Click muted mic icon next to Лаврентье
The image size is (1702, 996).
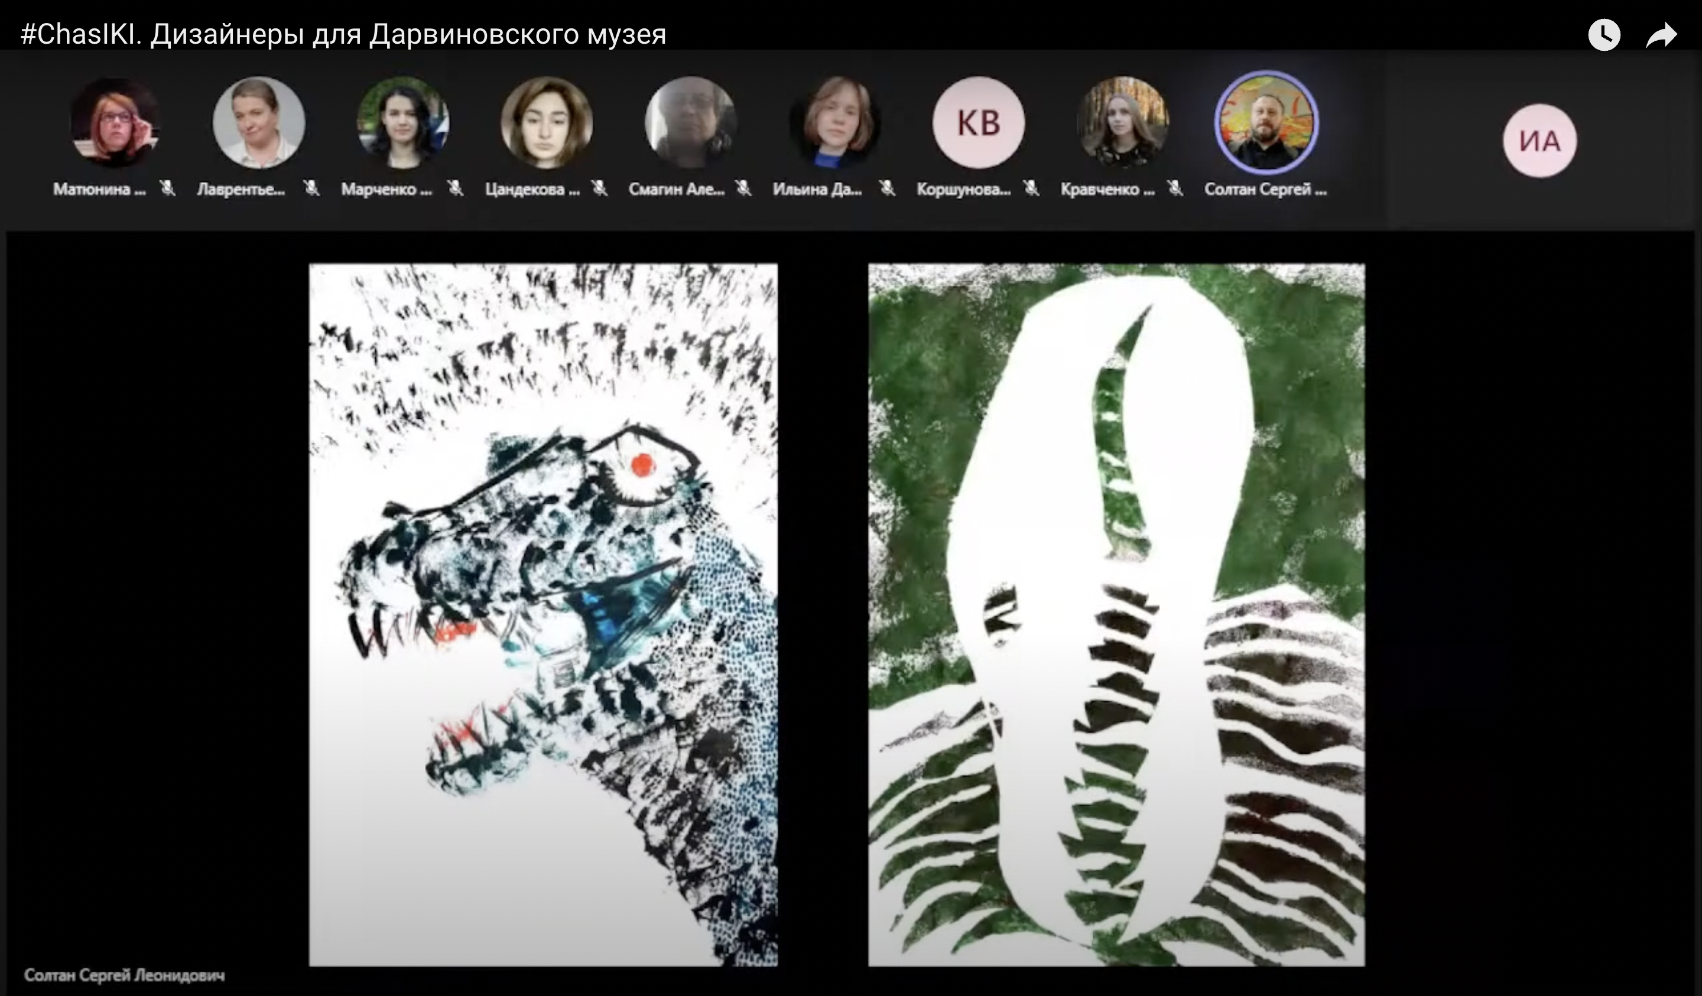click(311, 188)
